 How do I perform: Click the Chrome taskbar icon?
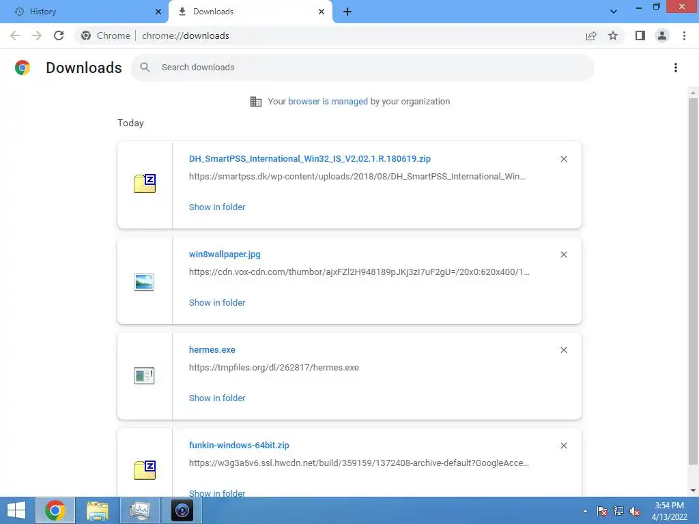(x=55, y=510)
